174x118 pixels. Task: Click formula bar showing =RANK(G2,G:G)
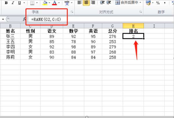101,19
